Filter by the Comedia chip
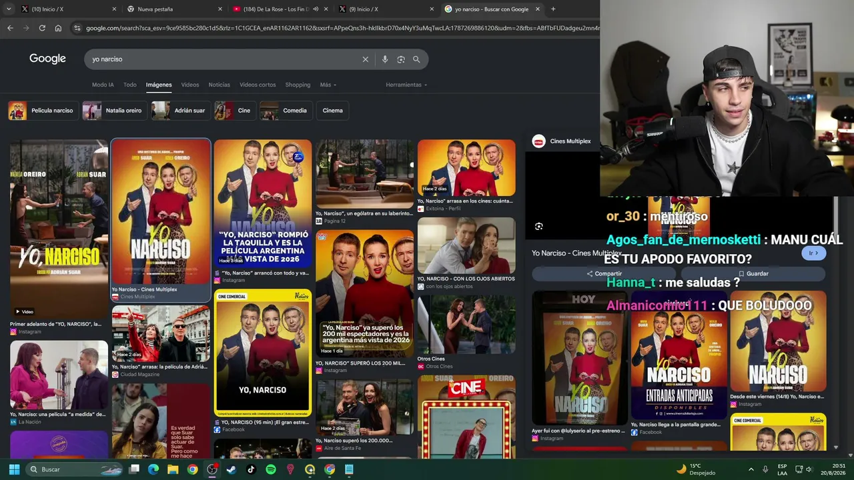 tap(286, 111)
